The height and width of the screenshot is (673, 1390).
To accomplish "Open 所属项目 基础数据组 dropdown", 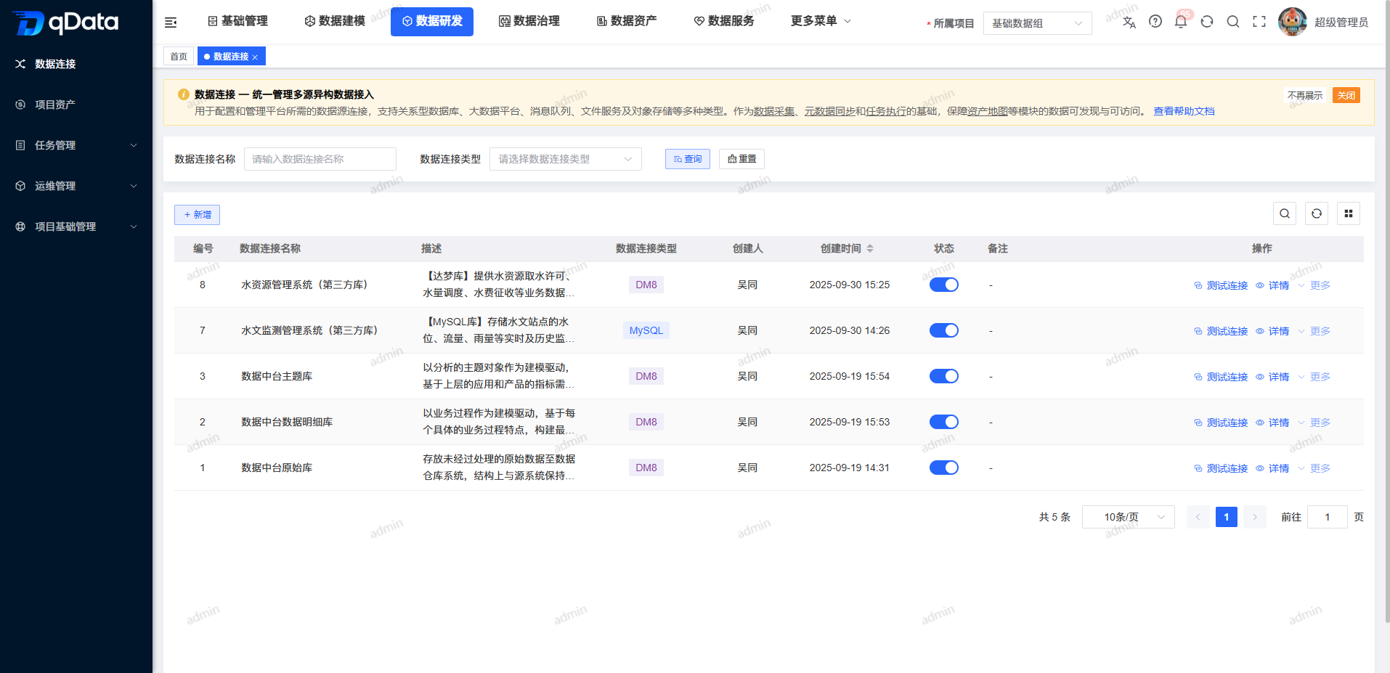I will pos(1037,23).
